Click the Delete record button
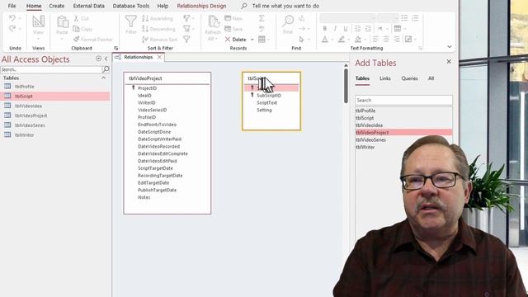The image size is (528, 297). click(x=235, y=40)
